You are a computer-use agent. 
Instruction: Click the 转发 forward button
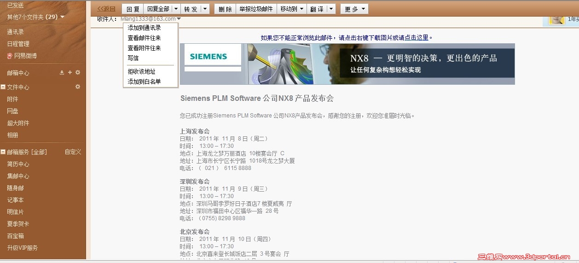(x=191, y=9)
